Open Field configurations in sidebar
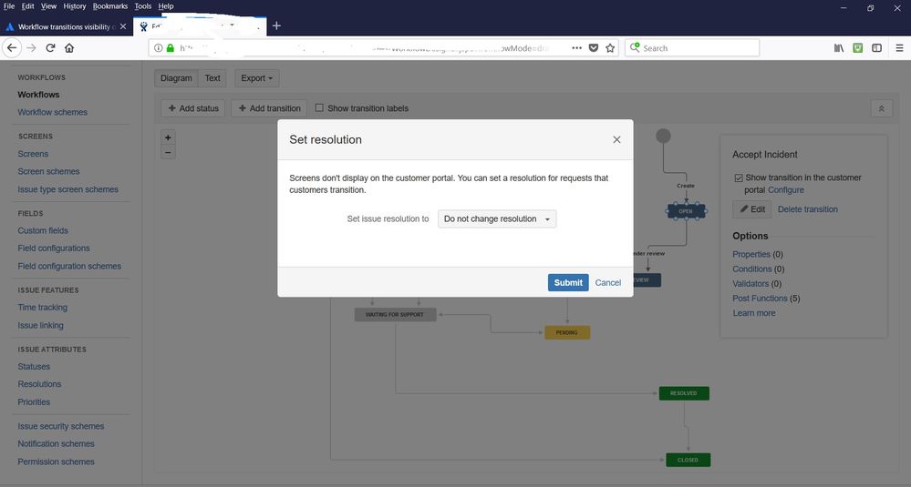The height and width of the screenshot is (487, 911). (x=54, y=249)
